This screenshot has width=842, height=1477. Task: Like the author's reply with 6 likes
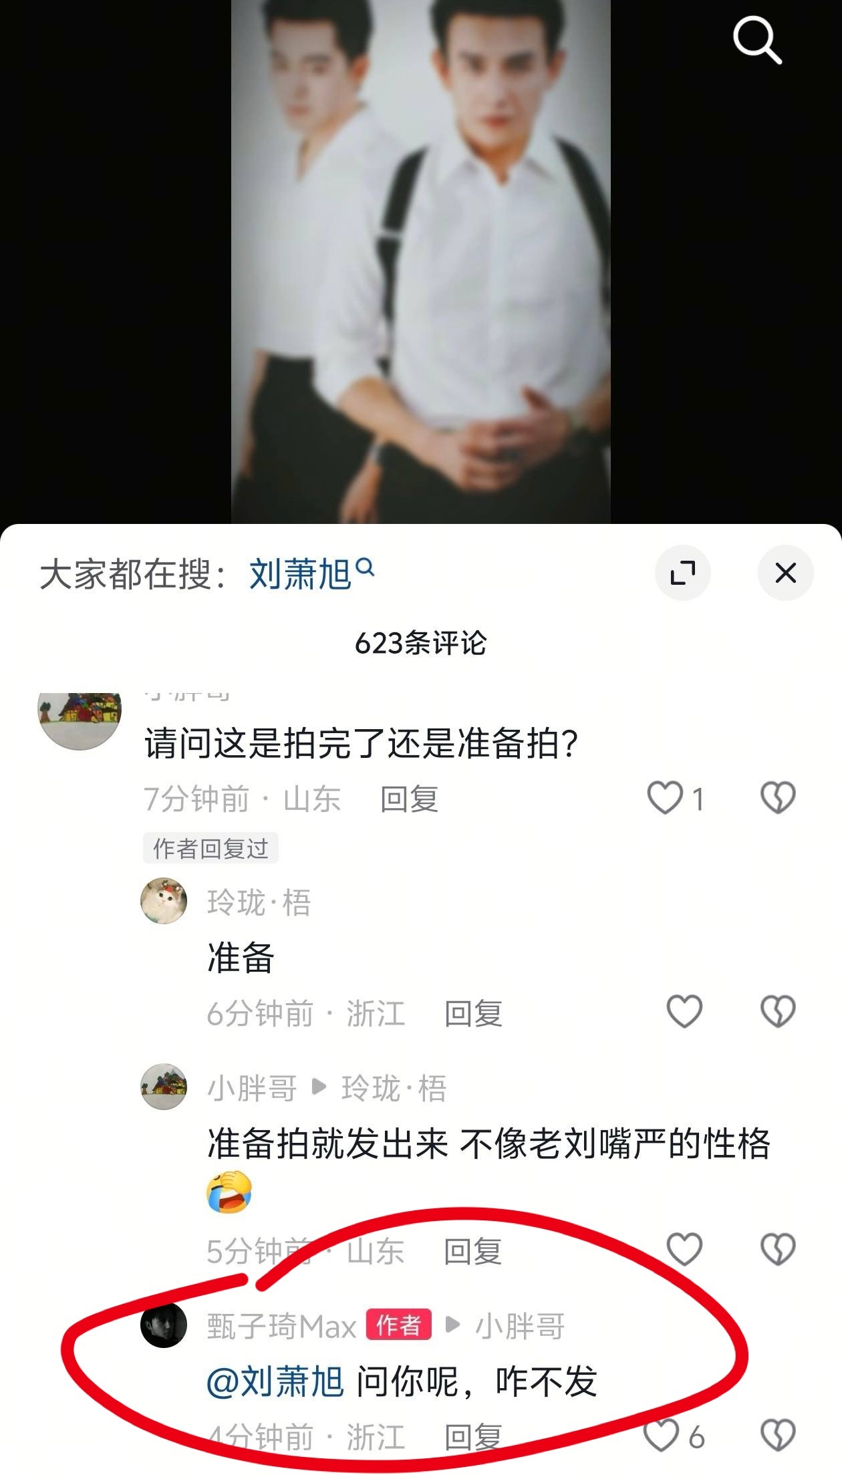pyautogui.click(x=662, y=1436)
